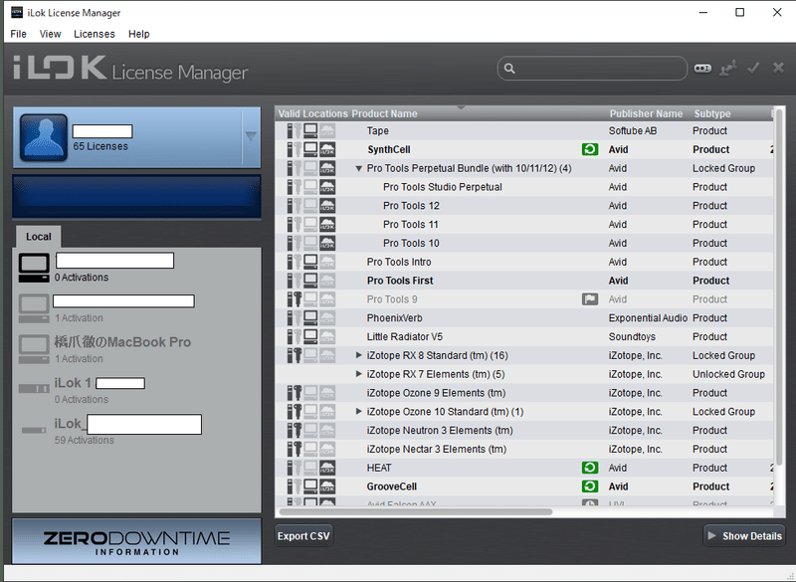The image size is (796, 582).
Task: Click the confirm checkmark icon in the toolbar
Action: (x=753, y=68)
